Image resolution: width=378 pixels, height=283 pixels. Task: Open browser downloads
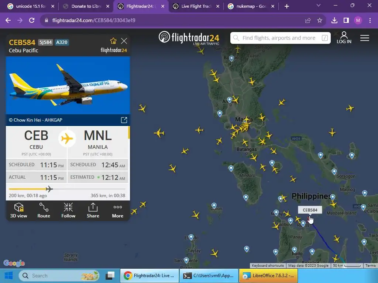click(334, 21)
